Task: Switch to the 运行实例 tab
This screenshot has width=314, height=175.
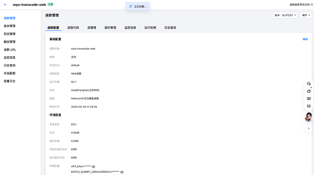Action: 150,28
